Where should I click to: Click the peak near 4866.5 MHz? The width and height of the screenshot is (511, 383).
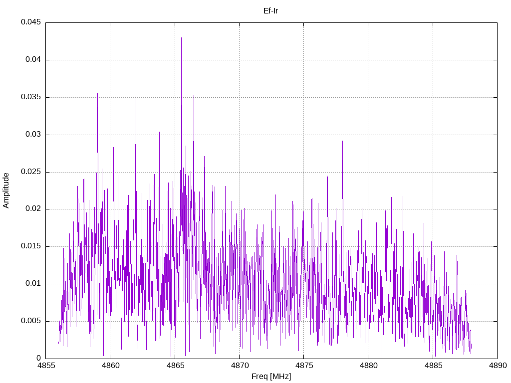(x=194, y=95)
